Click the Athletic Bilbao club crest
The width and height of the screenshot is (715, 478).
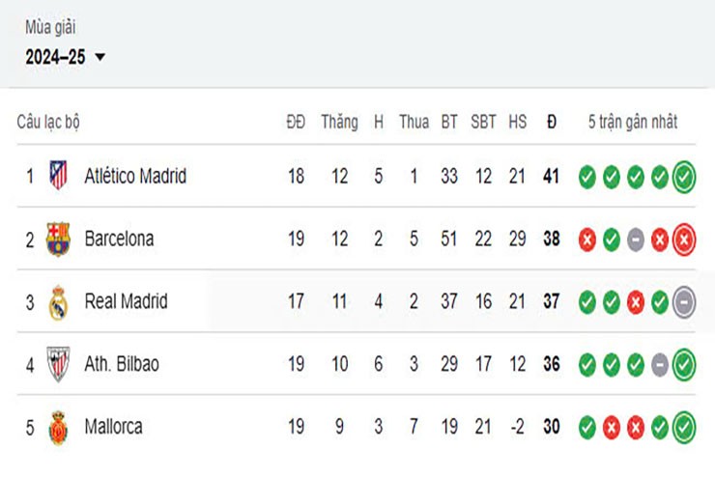pos(59,364)
